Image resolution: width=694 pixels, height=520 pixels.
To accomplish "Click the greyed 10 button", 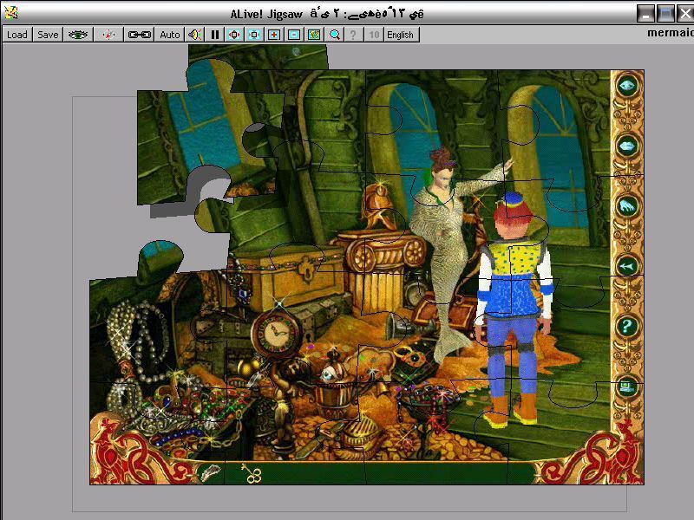I will pos(374,35).
